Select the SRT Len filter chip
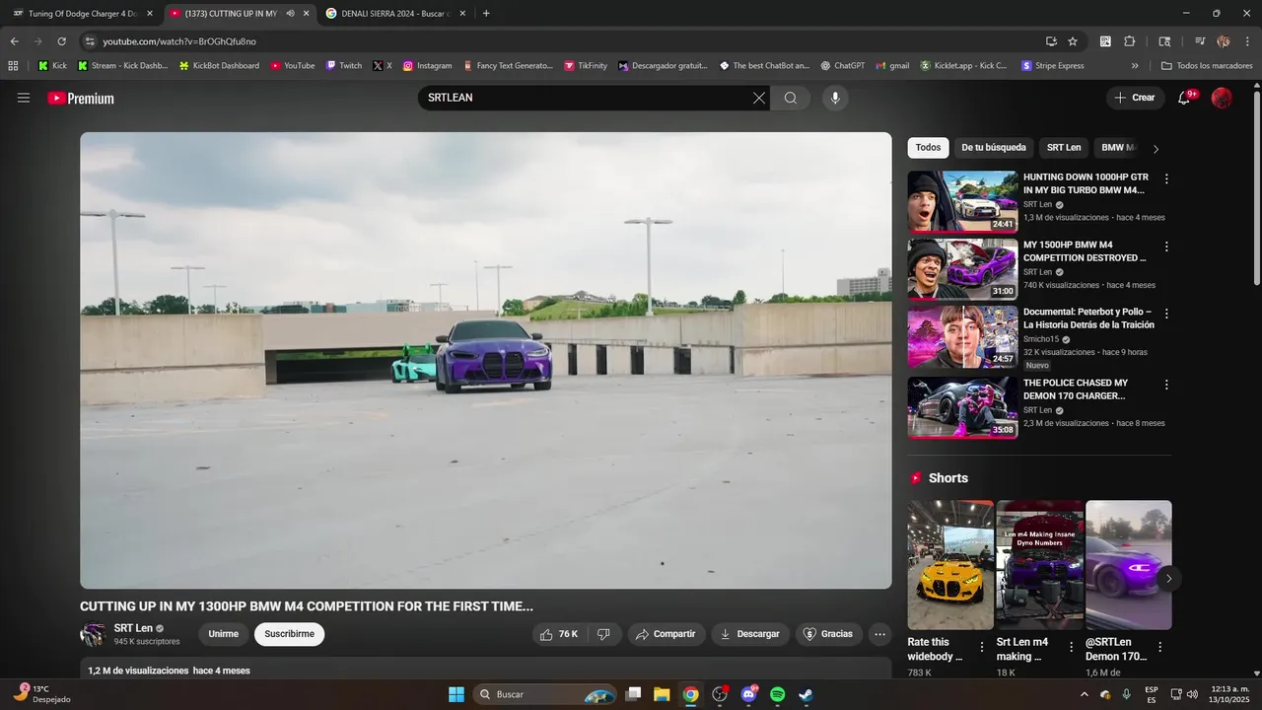This screenshot has width=1262, height=710. [1064, 148]
